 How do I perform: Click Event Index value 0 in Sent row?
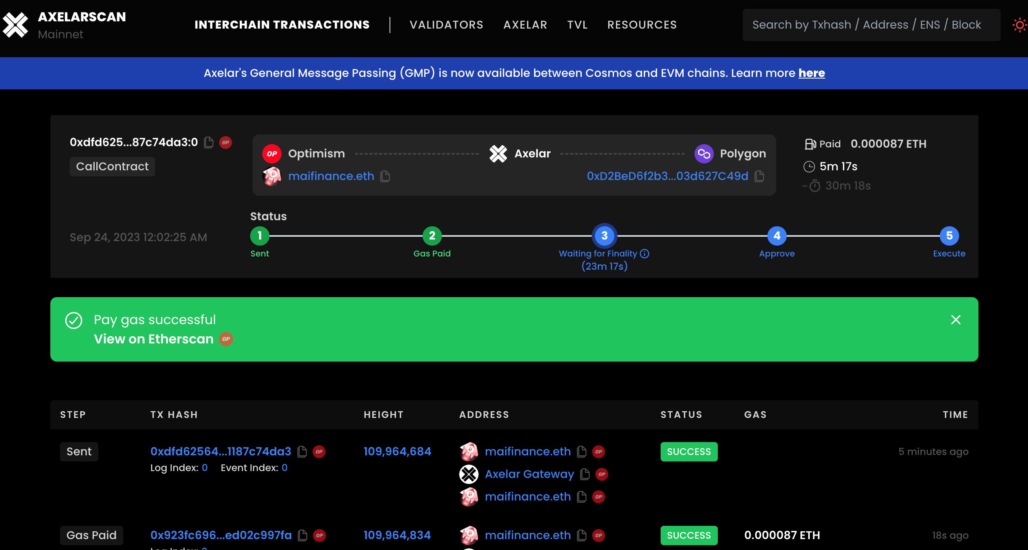pyautogui.click(x=284, y=468)
